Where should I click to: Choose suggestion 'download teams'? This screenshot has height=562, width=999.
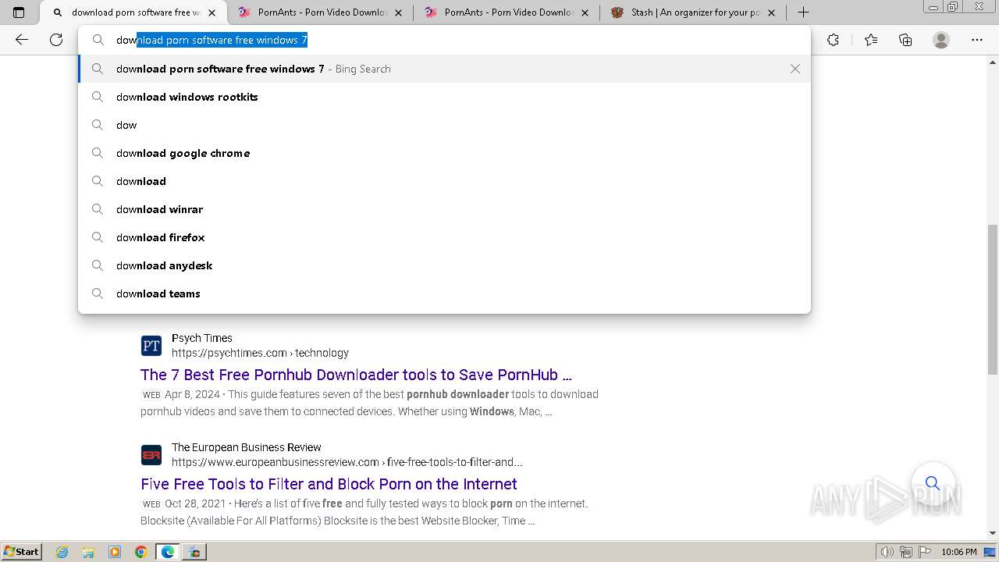click(444, 293)
